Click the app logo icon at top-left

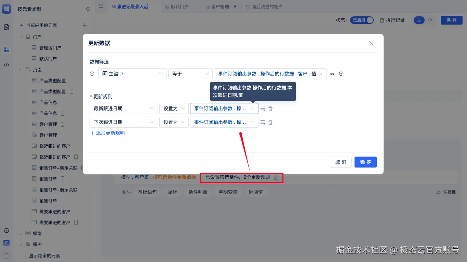pos(6,9)
